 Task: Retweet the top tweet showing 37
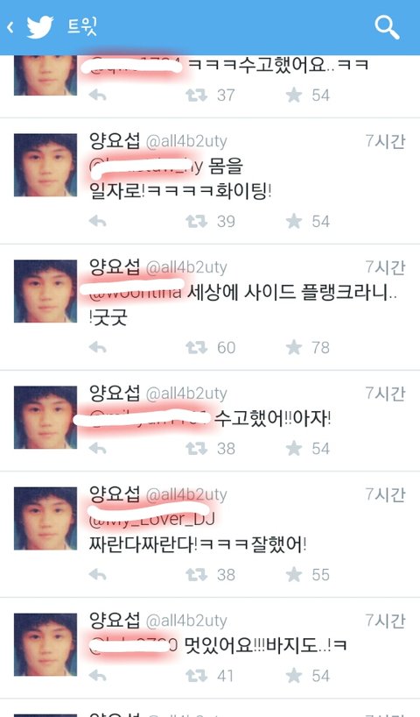pos(196,96)
